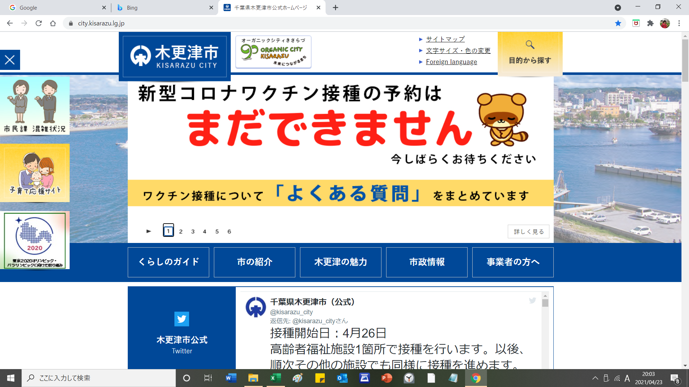The height and width of the screenshot is (387, 689).
Task: Click the taskbar search box
Action: click(99, 378)
